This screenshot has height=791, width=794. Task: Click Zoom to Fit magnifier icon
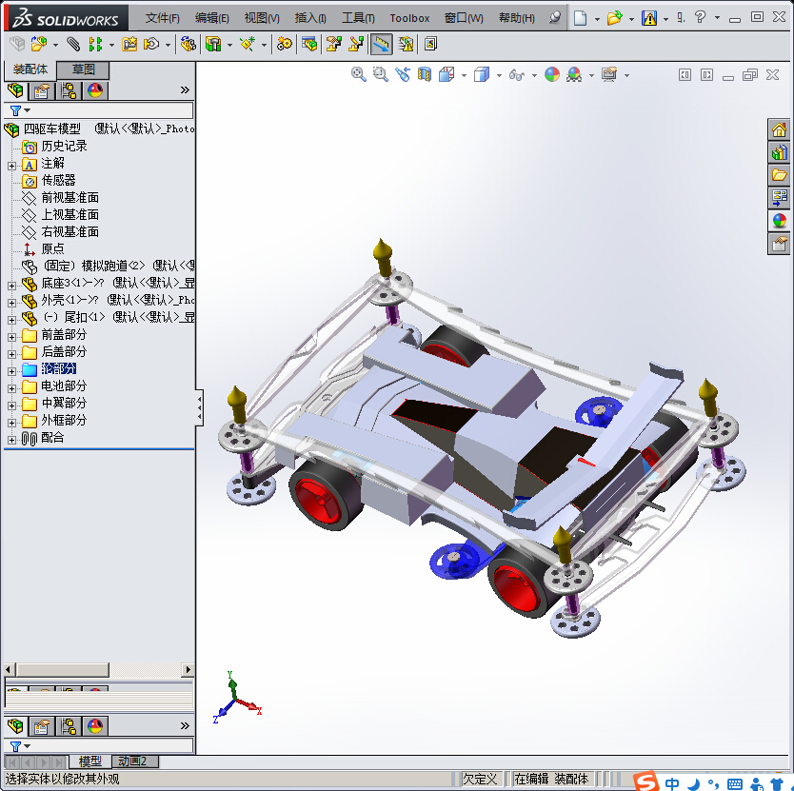(x=359, y=75)
